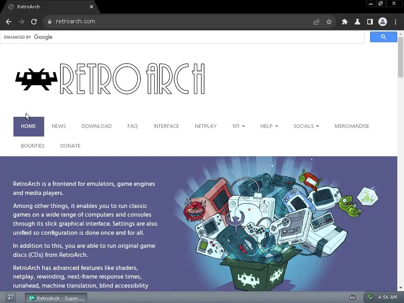Click the RetroArch tab favicon
Screen dimensions: 404x303
[11, 7]
